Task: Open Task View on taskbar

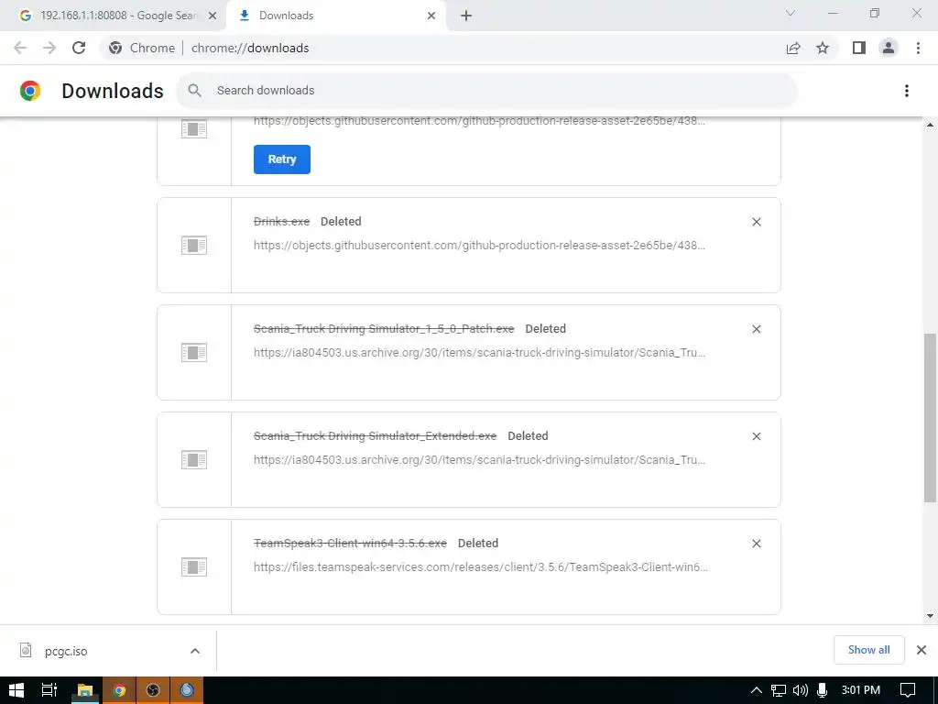Action: pos(49,690)
